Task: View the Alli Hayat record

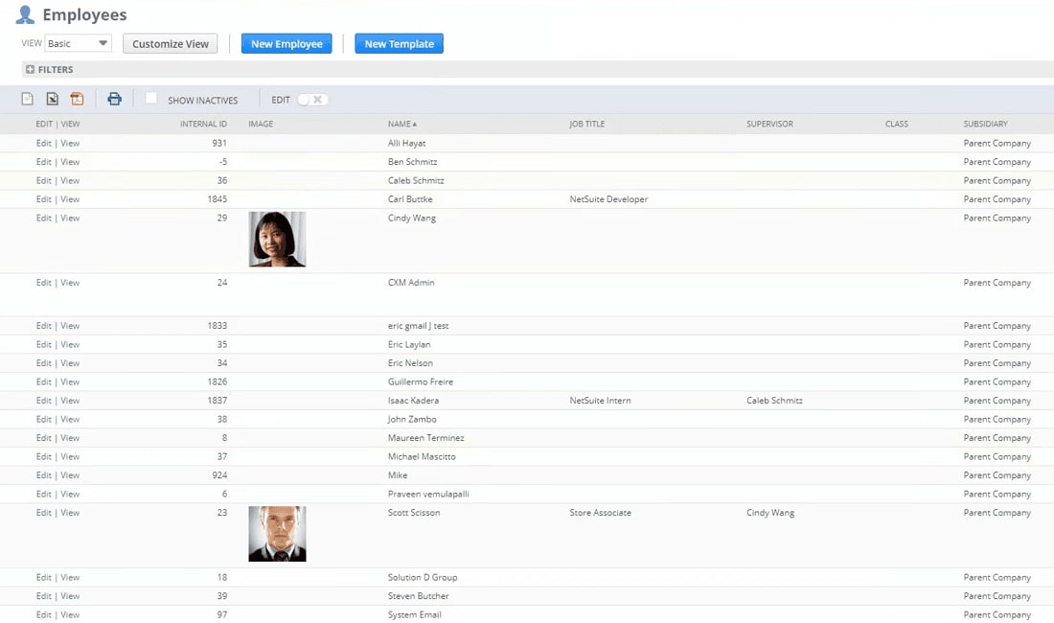Action: [x=70, y=143]
